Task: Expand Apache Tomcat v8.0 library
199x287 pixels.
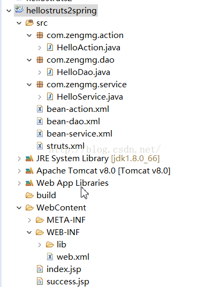Action: 19,171
